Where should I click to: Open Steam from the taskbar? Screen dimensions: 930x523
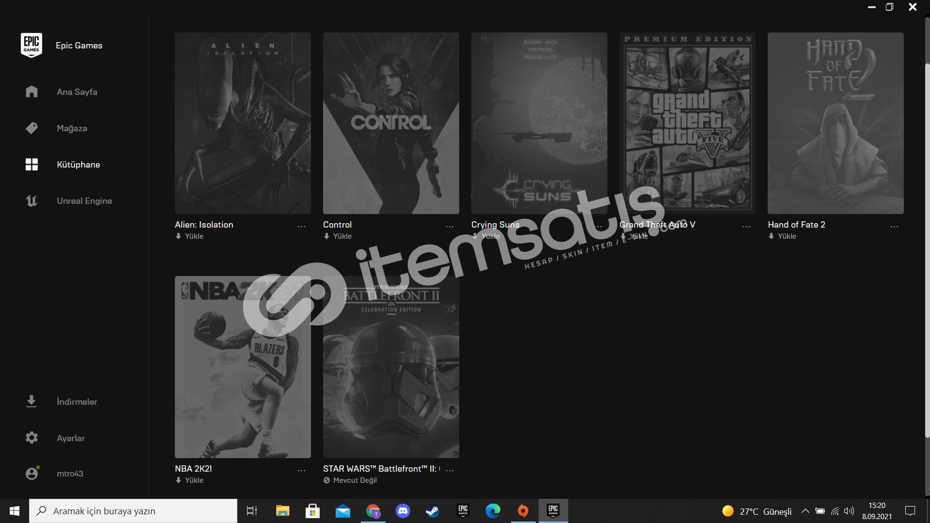pyautogui.click(x=433, y=511)
